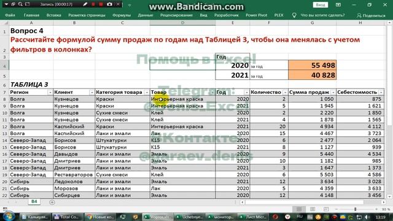Screen dimensions: 393x221
Task: Select the cell with year 2020 above the table
Action: [233, 65]
